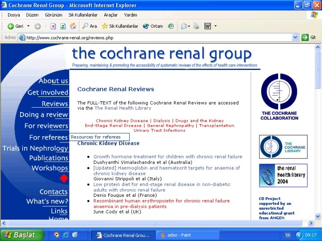This screenshot has width=322, height=241.
Task: Open the Araçlar menu
Action: coord(111,15)
